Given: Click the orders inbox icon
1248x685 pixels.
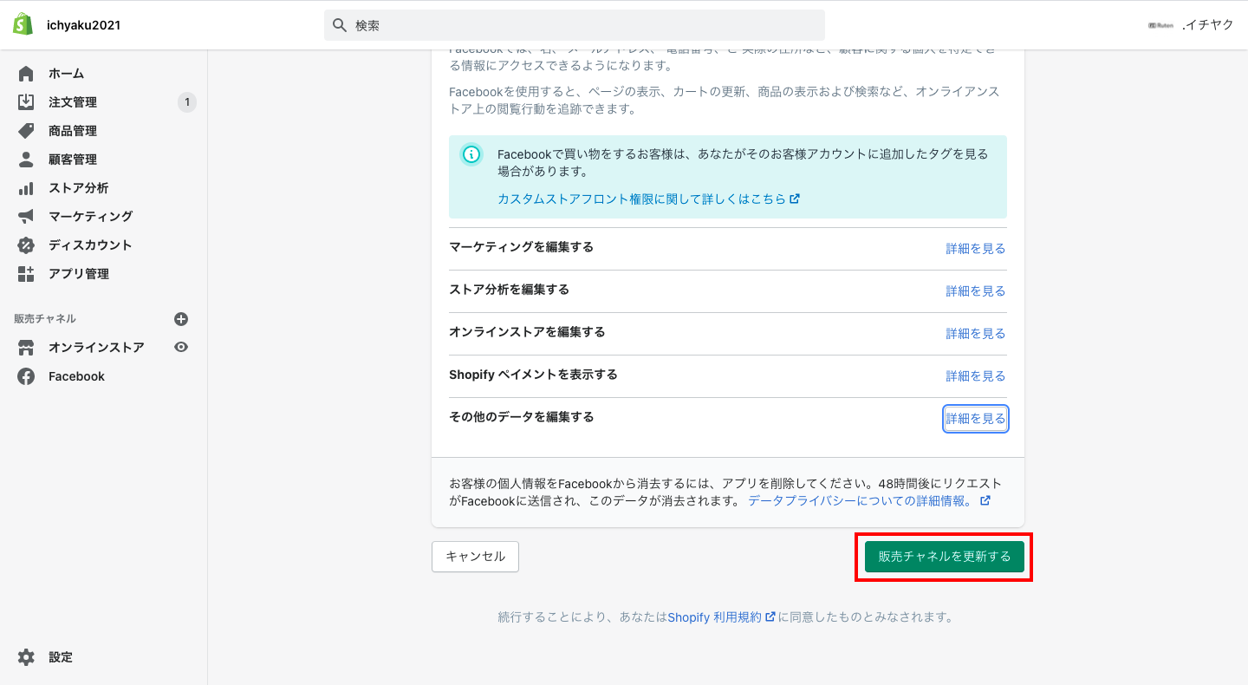Looking at the screenshot, I should click(x=26, y=102).
